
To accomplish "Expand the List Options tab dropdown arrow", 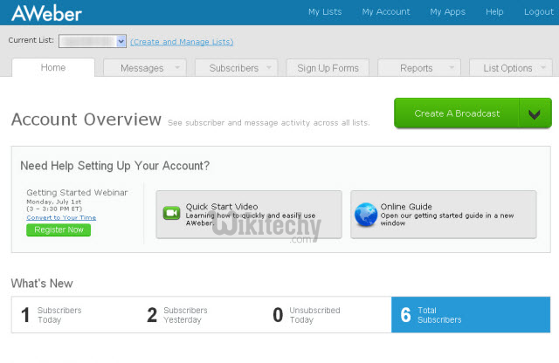I will pos(543,67).
